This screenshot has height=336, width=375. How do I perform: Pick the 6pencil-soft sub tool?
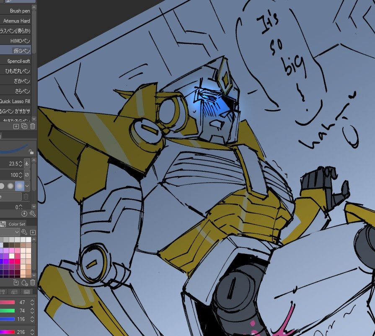click(x=16, y=61)
